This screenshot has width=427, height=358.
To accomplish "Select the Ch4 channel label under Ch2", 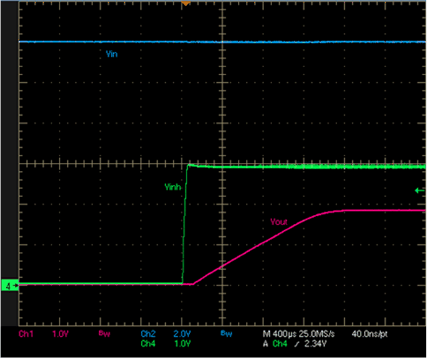I will (148, 342).
